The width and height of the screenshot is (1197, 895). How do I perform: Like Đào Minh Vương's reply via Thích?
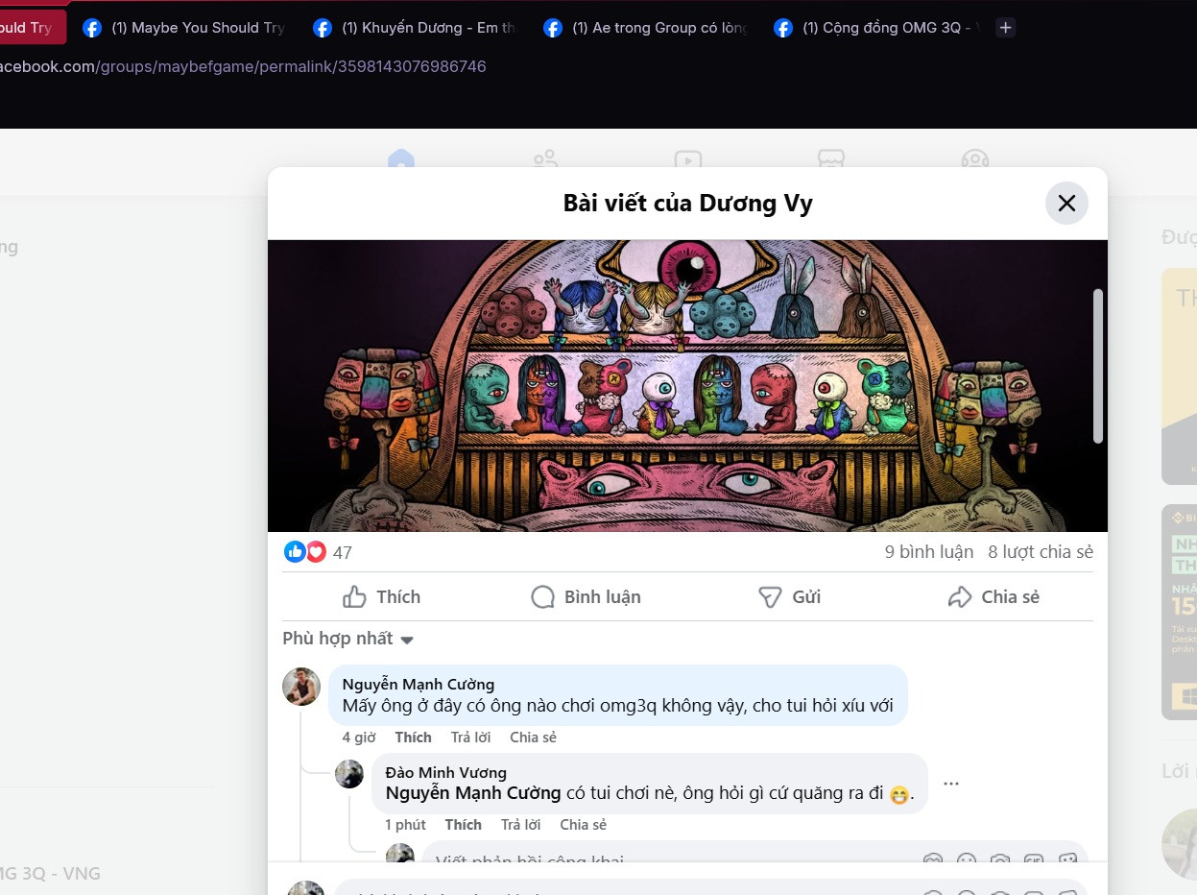(463, 825)
